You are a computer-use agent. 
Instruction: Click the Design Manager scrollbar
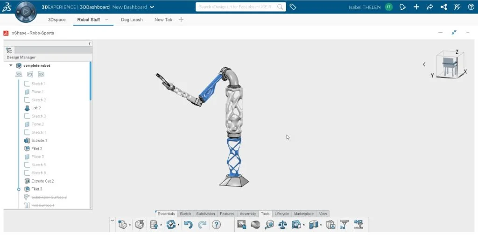[x=90, y=81]
